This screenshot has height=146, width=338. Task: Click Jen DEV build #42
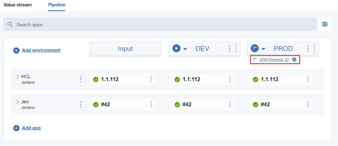point(187,105)
